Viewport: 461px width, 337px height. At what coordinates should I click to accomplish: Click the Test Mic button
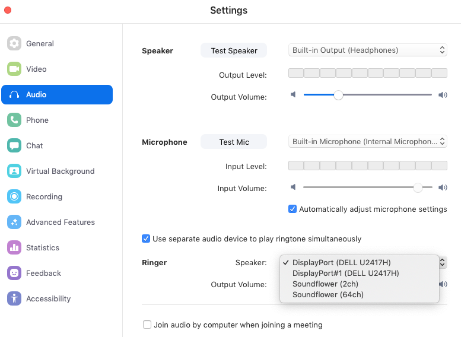coord(234,142)
